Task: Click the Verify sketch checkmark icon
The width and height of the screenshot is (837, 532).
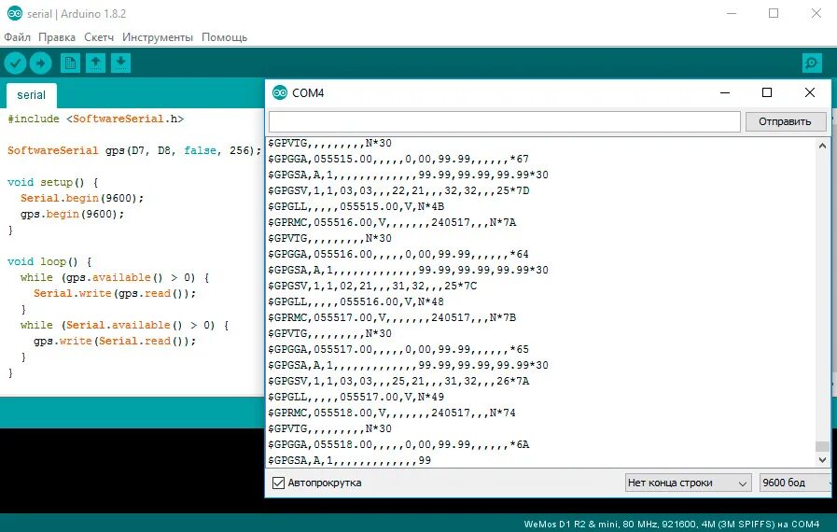Action: 16,63
